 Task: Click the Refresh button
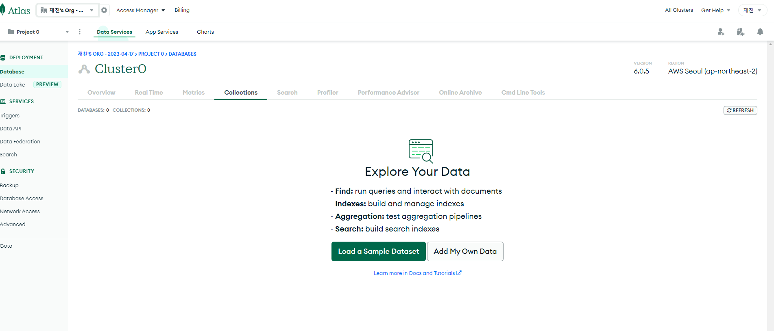pos(740,110)
